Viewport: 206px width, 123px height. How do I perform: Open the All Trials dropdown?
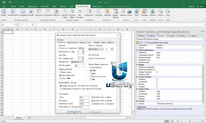tap(96, 49)
